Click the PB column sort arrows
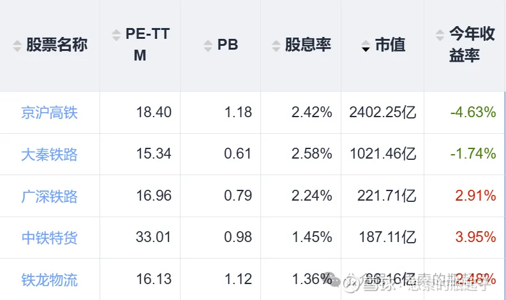This screenshot has height=300, width=506. (207, 46)
